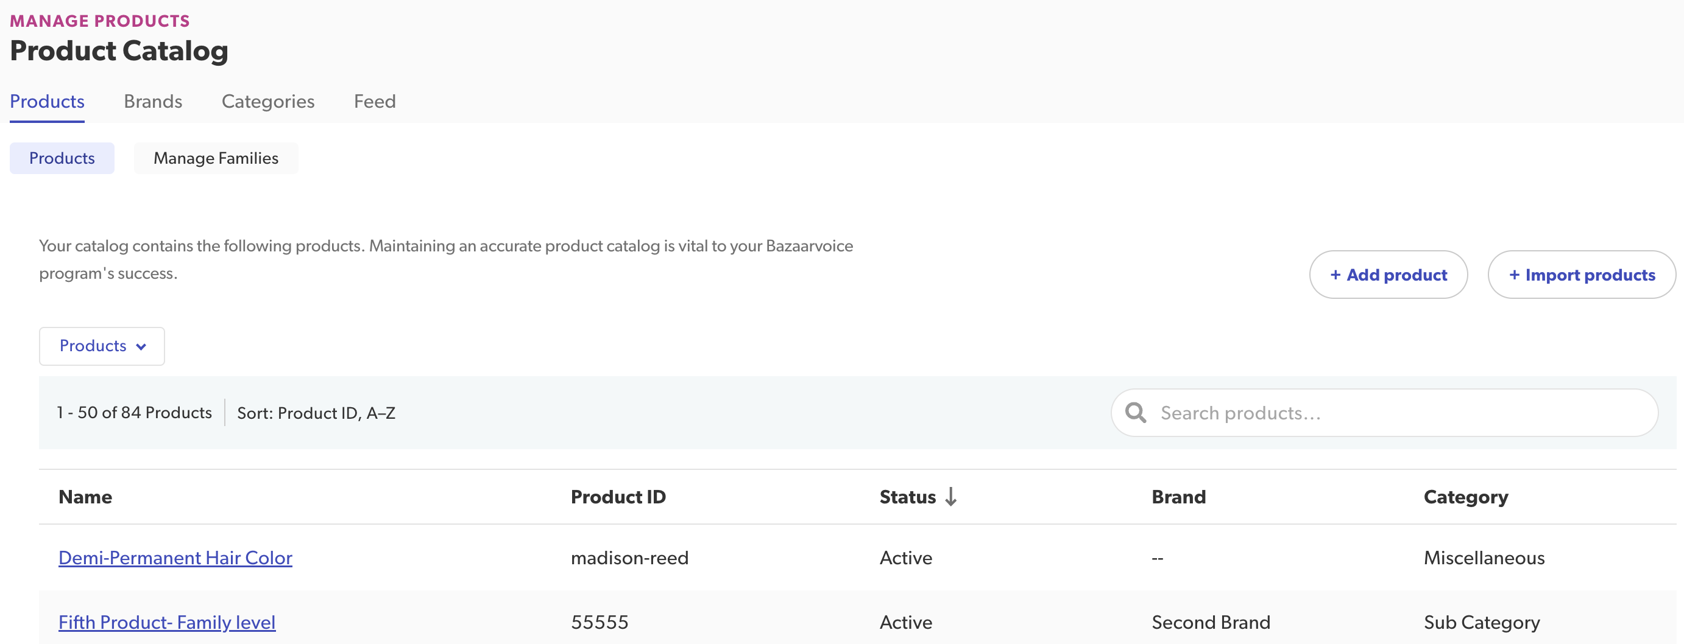Click the Sort: Product ID, A–Z label
The image size is (1684, 644).
[316, 413]
